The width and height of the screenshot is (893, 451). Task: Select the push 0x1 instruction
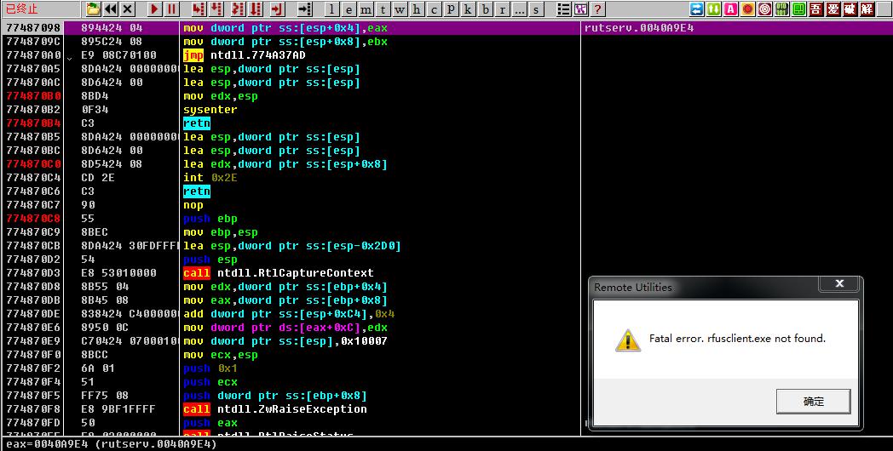pos(210,368)
